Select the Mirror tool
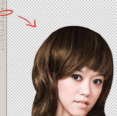The image size is (117, 116). 2,26
